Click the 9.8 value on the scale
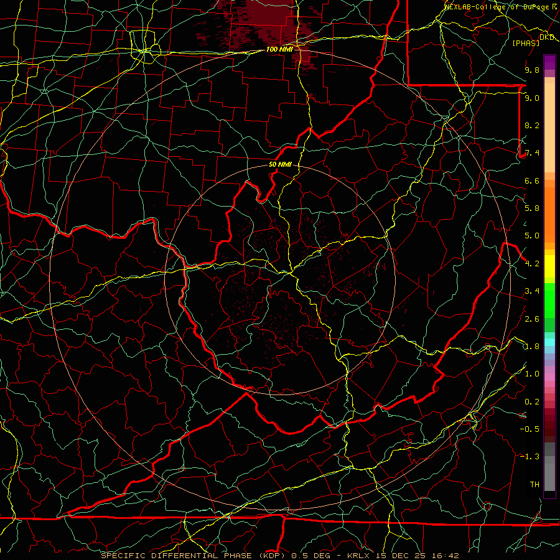The width and height of the screenshot is (560, 560). coord(532,70)
